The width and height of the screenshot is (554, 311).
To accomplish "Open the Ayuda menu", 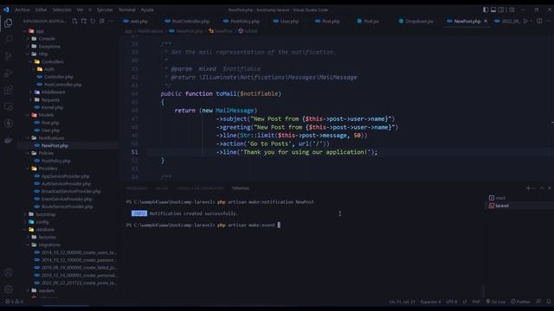I will (x=147, y=10).
